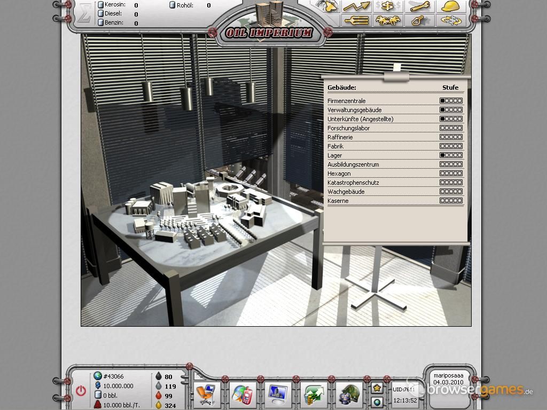Click the dollar exchange arrows icon
Viewport: 547px width, 410px height.
point(450,21)
